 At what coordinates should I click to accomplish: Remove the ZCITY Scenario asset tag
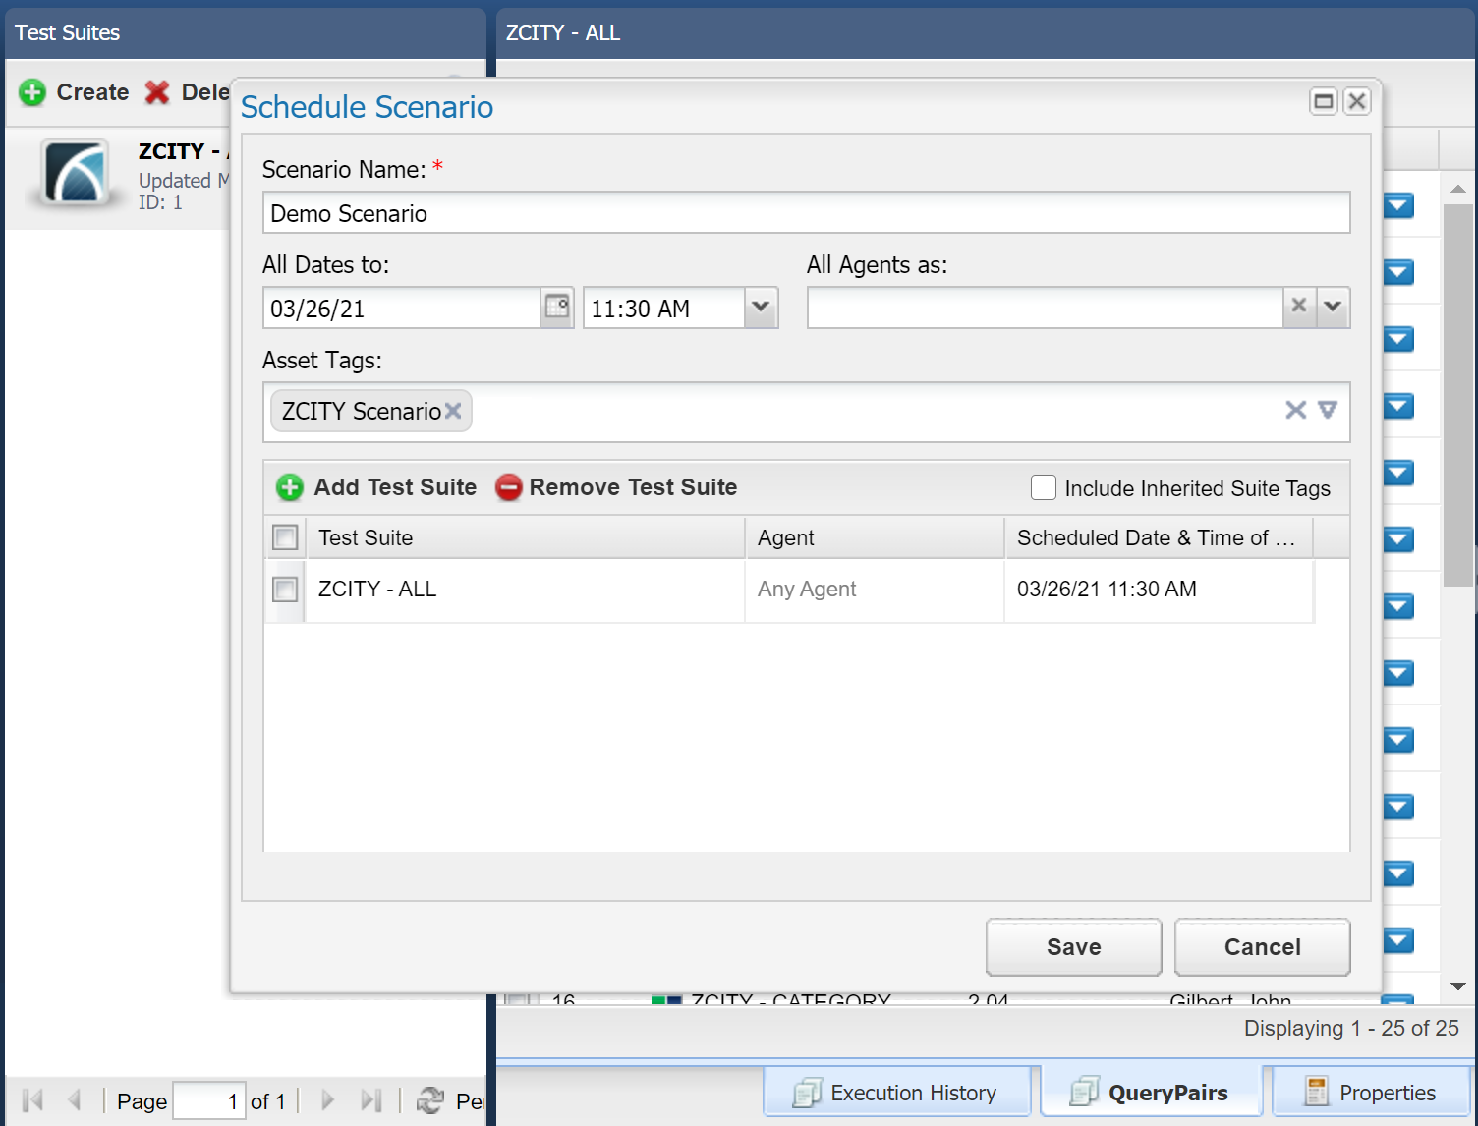453,411
